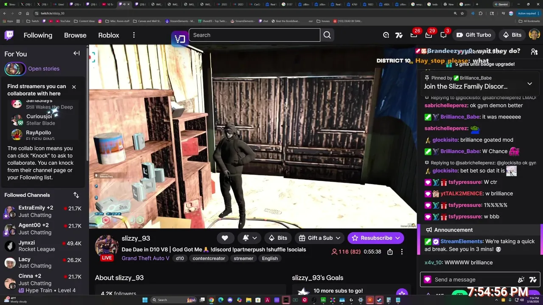543x305 pixels.
Task: Click the magnifier search button
Action: point(327,35)
